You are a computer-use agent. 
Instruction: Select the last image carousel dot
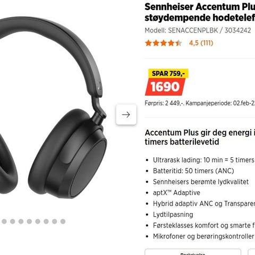63,222
